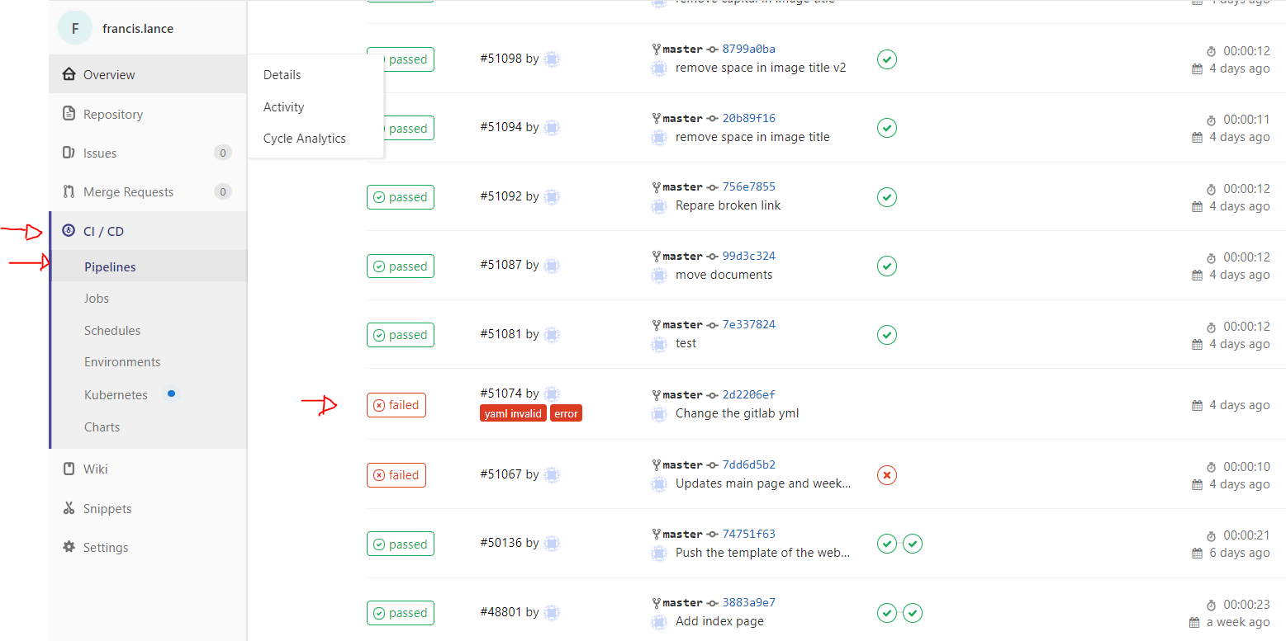Click the failed stage icon for pipeline #51067
The image size is (1286, 641).
tap(886, 475)
